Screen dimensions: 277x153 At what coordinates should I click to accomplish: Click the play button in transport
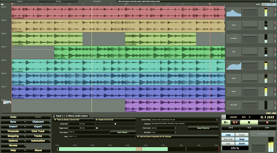click(226, 122)
